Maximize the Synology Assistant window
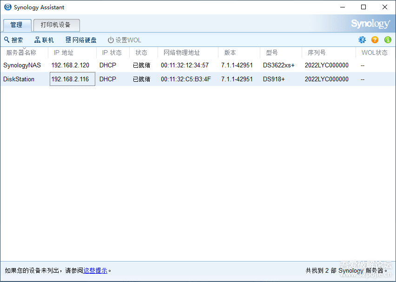Image resolution: width=396 pixels, height=282 pixels. (x=363, y=7)
